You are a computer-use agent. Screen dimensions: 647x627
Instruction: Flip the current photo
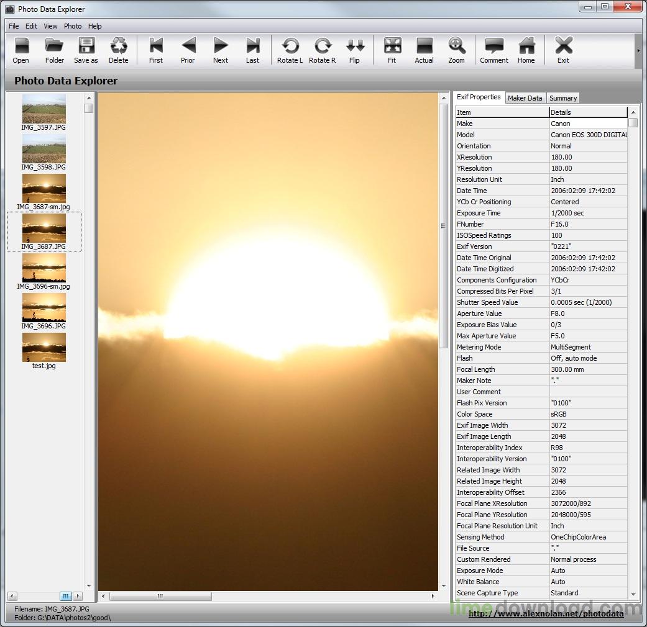tap(355, 50)
